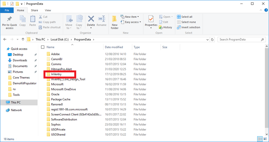Toggle quick access toolbar properties checkmark

click(x=12, y=3)
